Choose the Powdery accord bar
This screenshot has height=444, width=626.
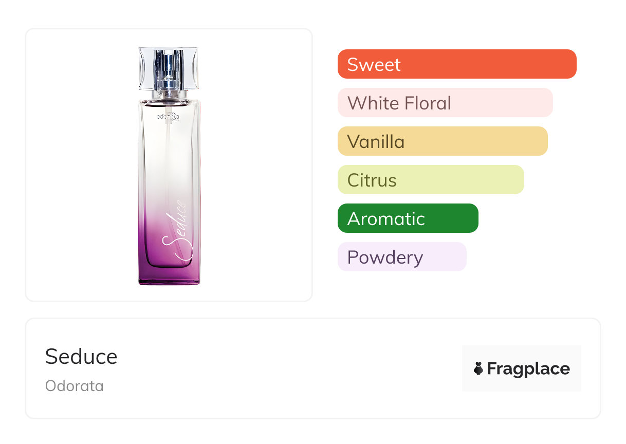pos(402,257)
